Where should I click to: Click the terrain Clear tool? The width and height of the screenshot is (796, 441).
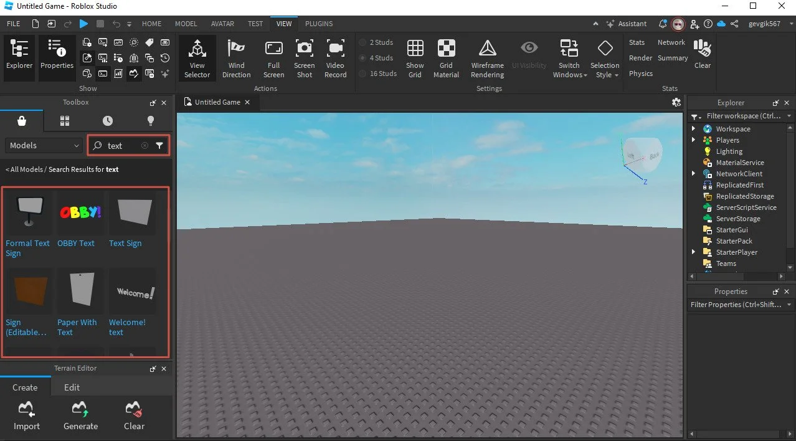point(134,416)
